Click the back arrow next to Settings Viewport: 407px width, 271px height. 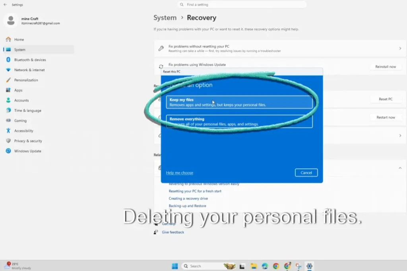pyautogui.click(x=5, y=5)
